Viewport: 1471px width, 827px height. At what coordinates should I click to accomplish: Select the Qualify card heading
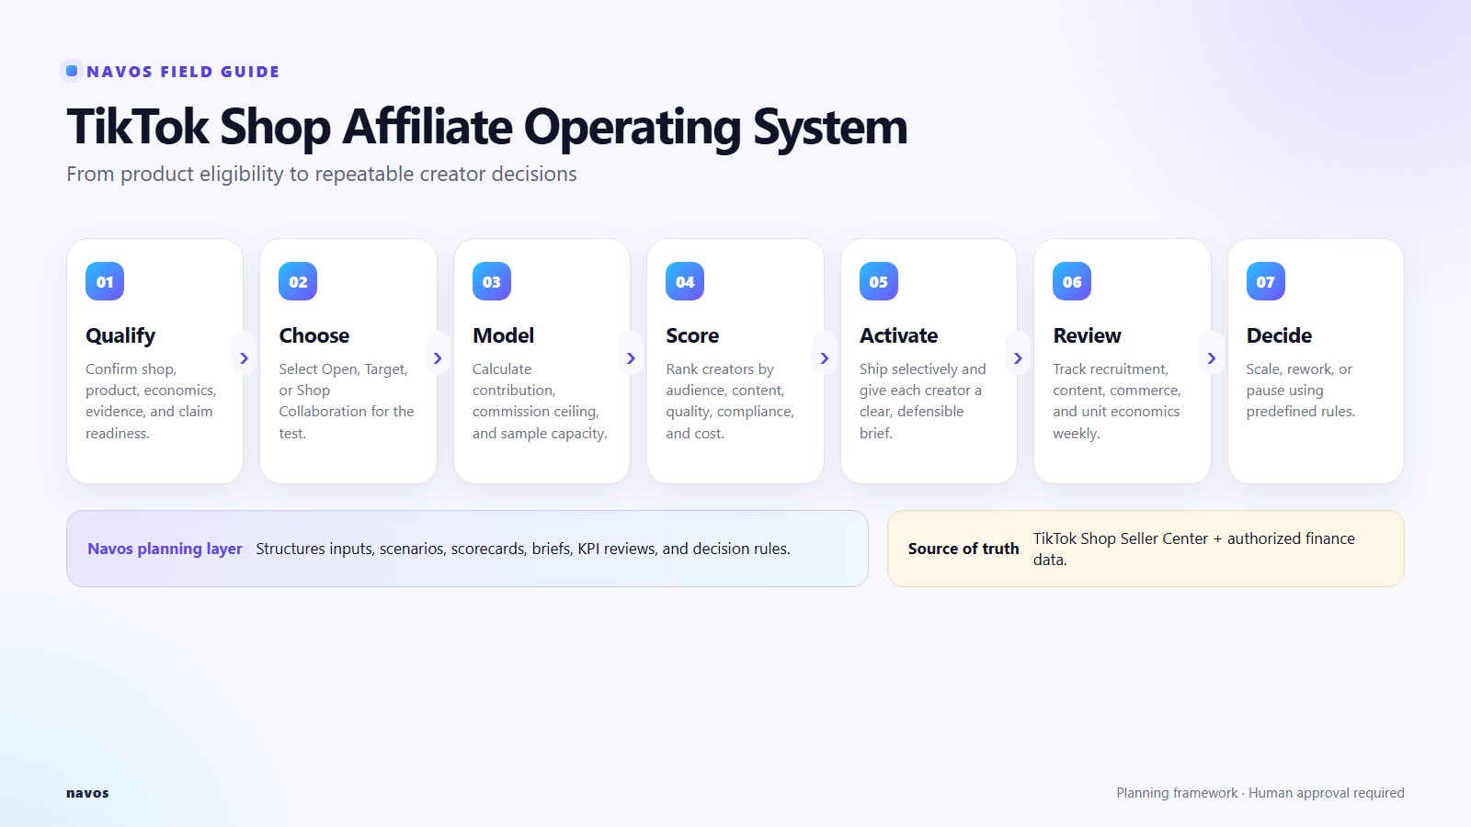[x=120, y=336]
